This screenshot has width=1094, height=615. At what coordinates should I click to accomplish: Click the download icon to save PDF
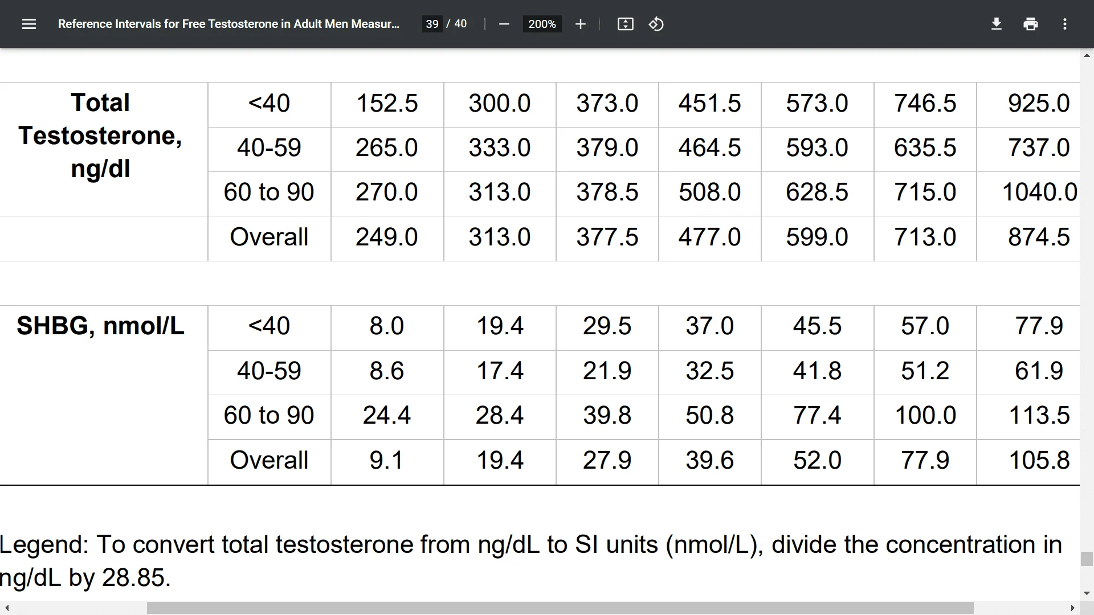pos(995,24)
